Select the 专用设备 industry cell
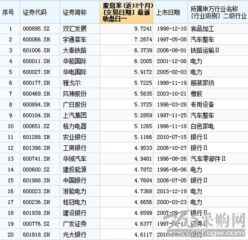The height and width of the screenshot is (240, 248). point(218,105)
